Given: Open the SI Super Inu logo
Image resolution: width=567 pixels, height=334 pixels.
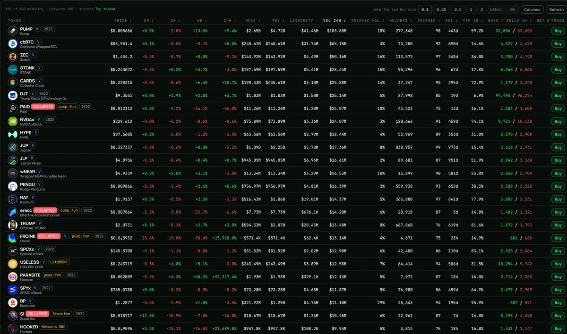Looking at the screenshot, I should pyautogui.click(x=13, y=316).
